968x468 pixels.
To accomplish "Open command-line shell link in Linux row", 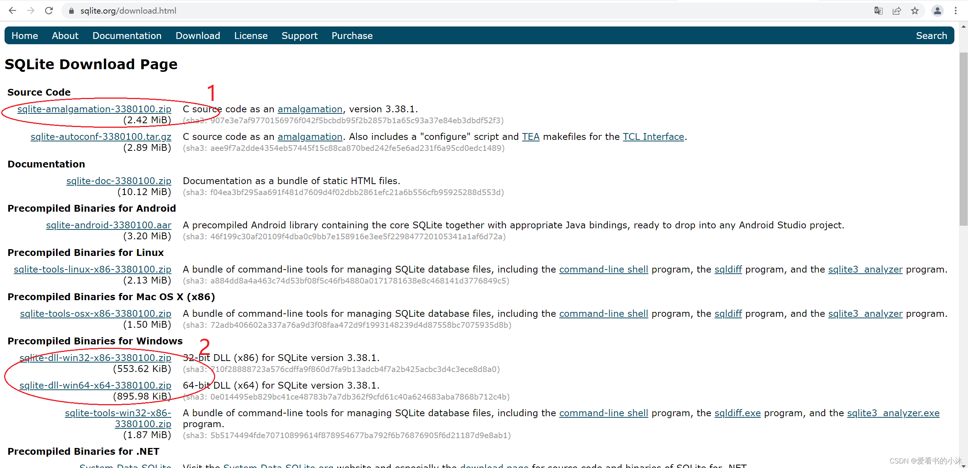I will (x=603, y=269).
